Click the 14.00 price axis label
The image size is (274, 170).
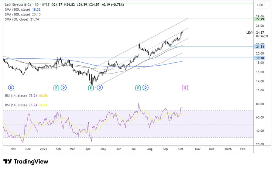point(260,81)
